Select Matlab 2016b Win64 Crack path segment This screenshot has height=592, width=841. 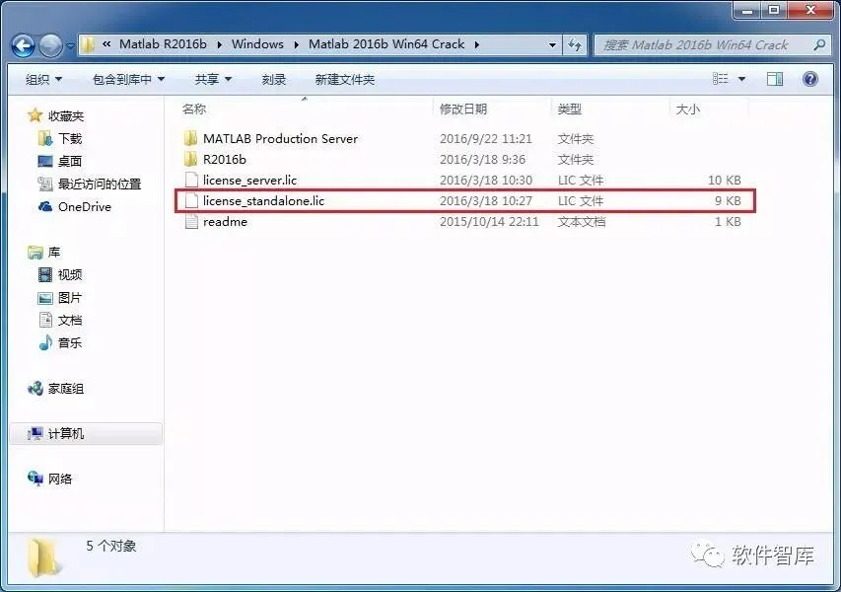(386, 44)
